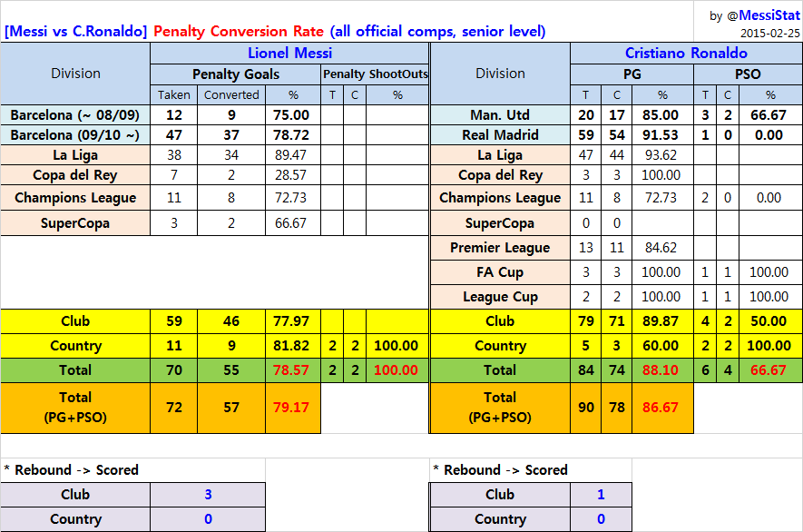
Task: Click the '91.53' Real Madrid percentage
Action: (x=662, y=134)
